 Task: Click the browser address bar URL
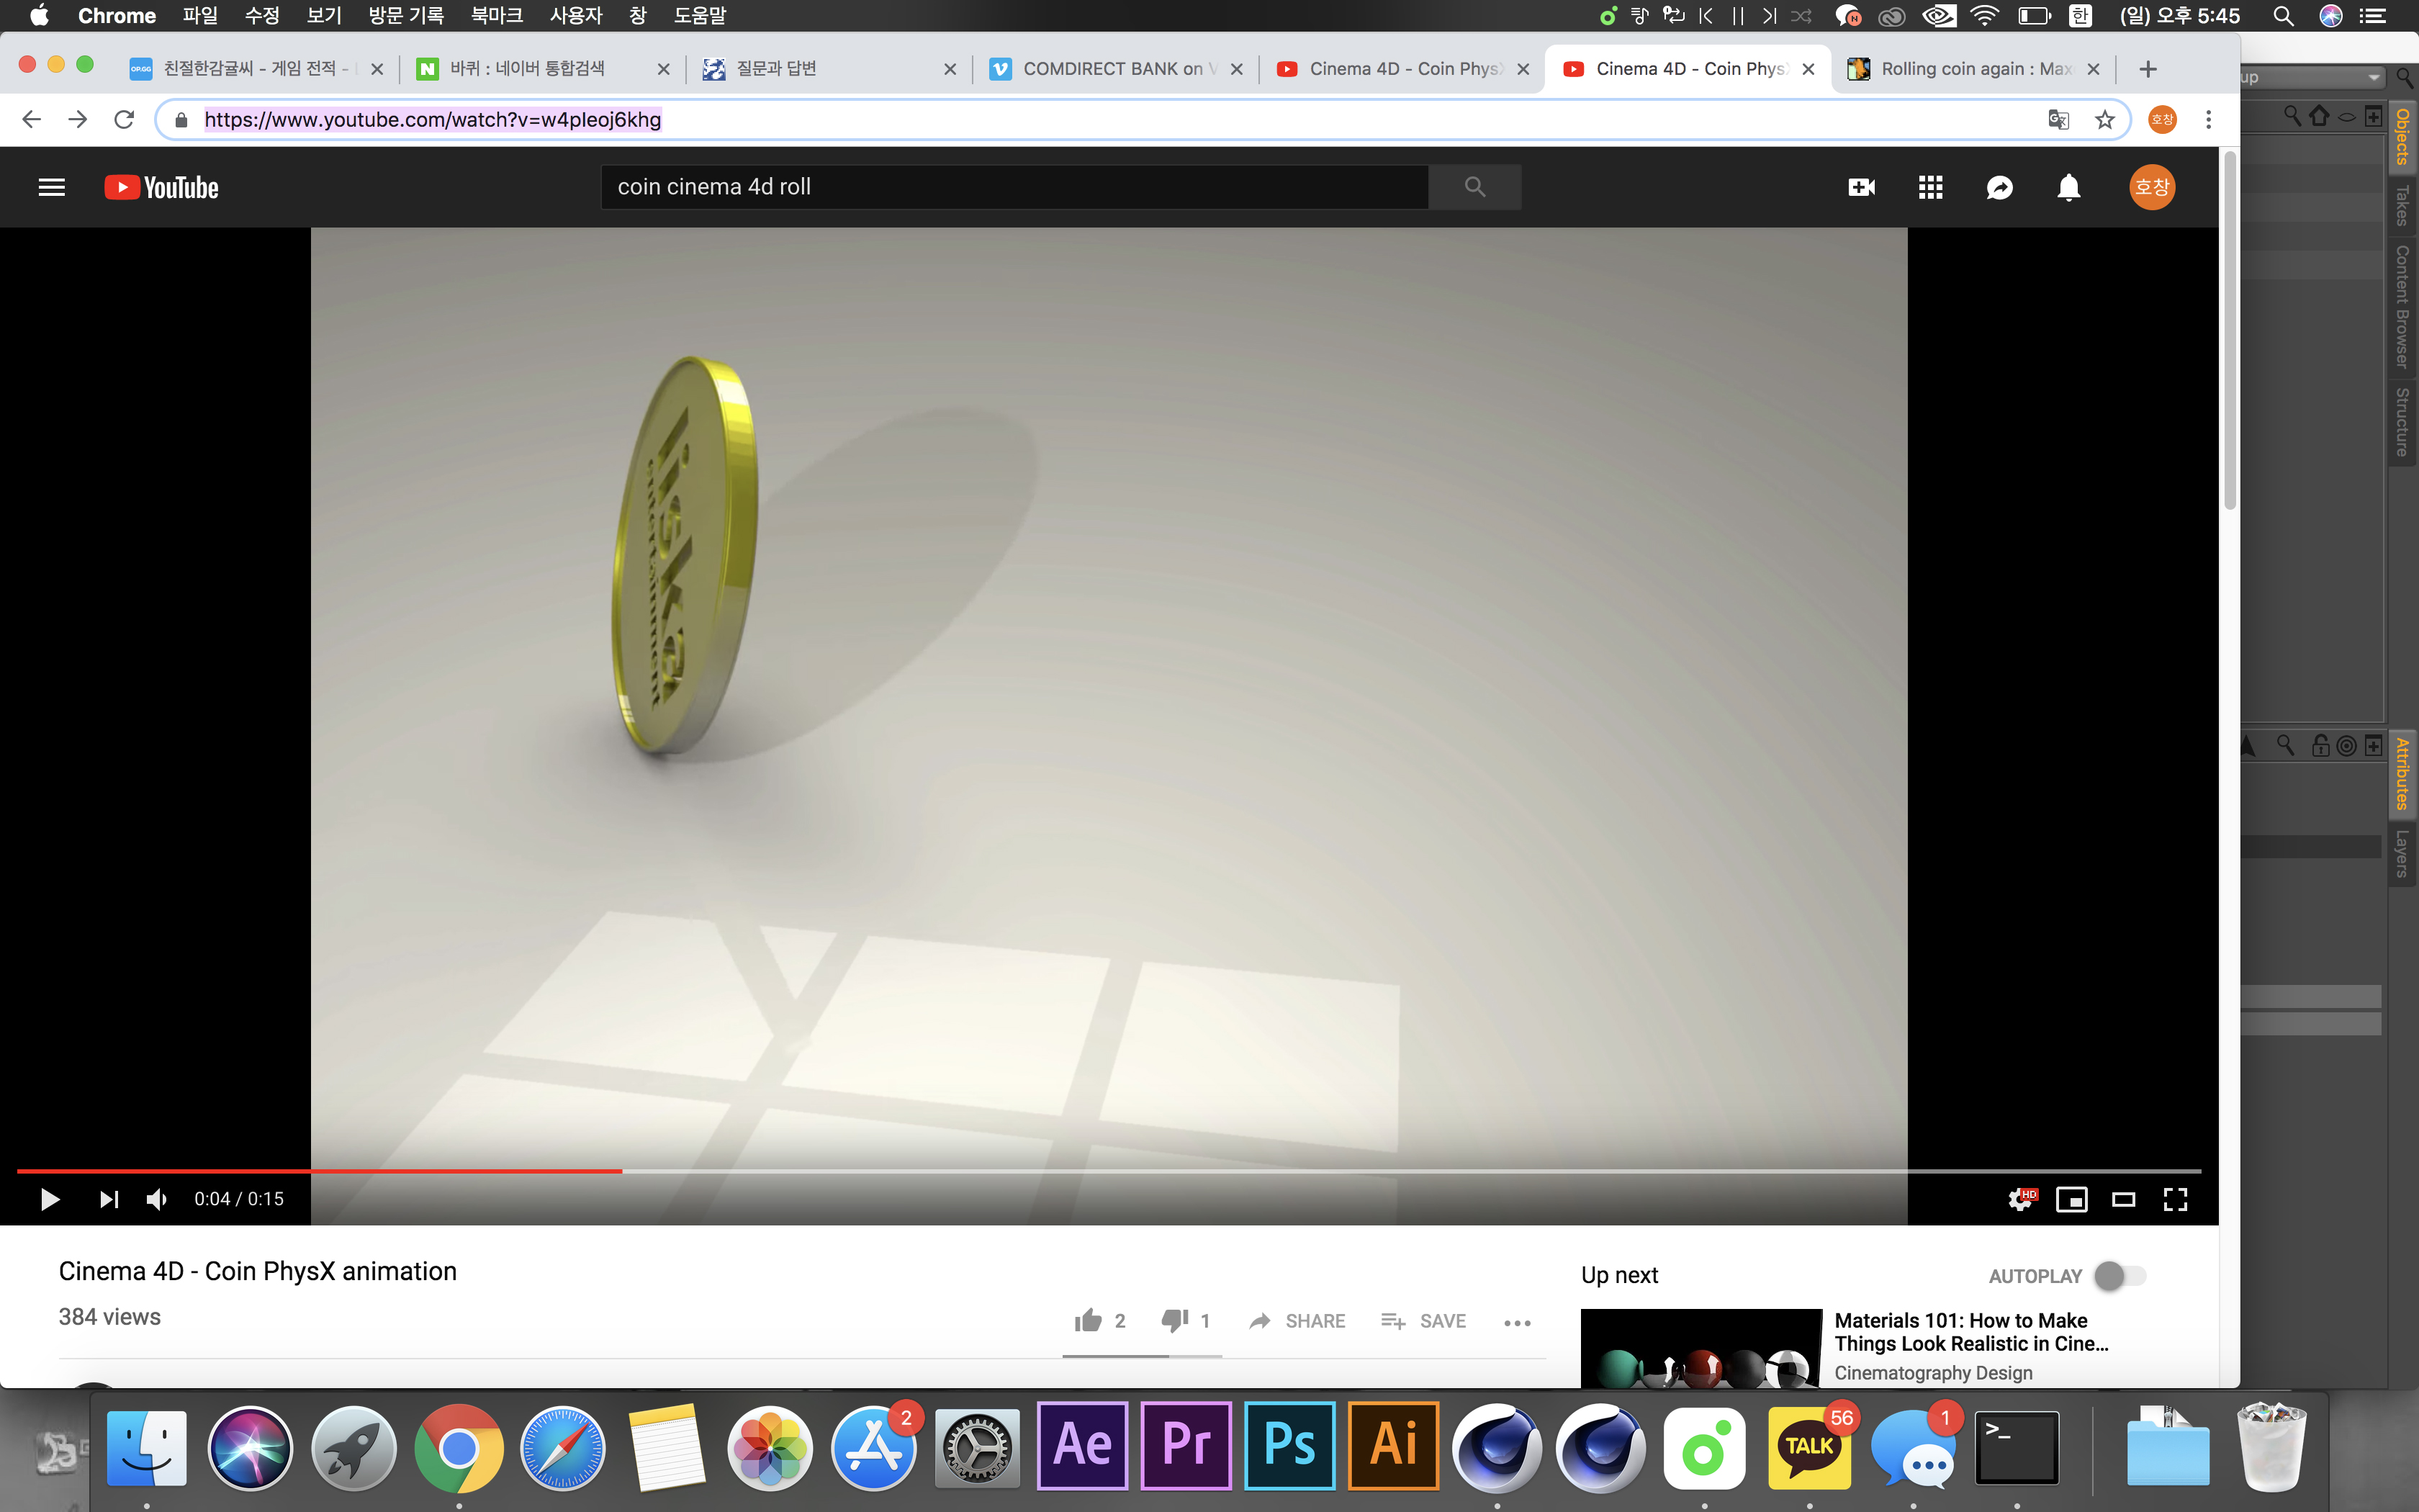coord(433,120)
